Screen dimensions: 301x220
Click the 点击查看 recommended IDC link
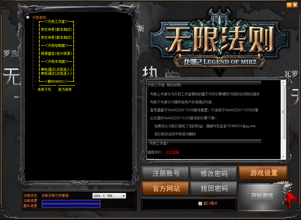(x=172, y=153)
